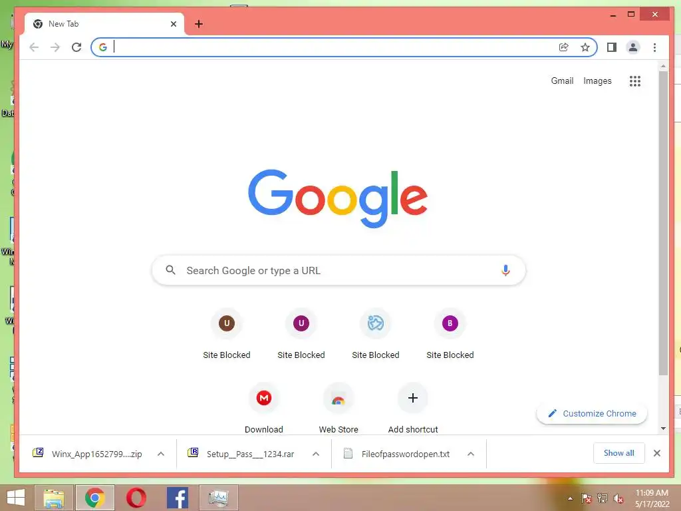Click the magnifier icon in search box

click(171, 270)
